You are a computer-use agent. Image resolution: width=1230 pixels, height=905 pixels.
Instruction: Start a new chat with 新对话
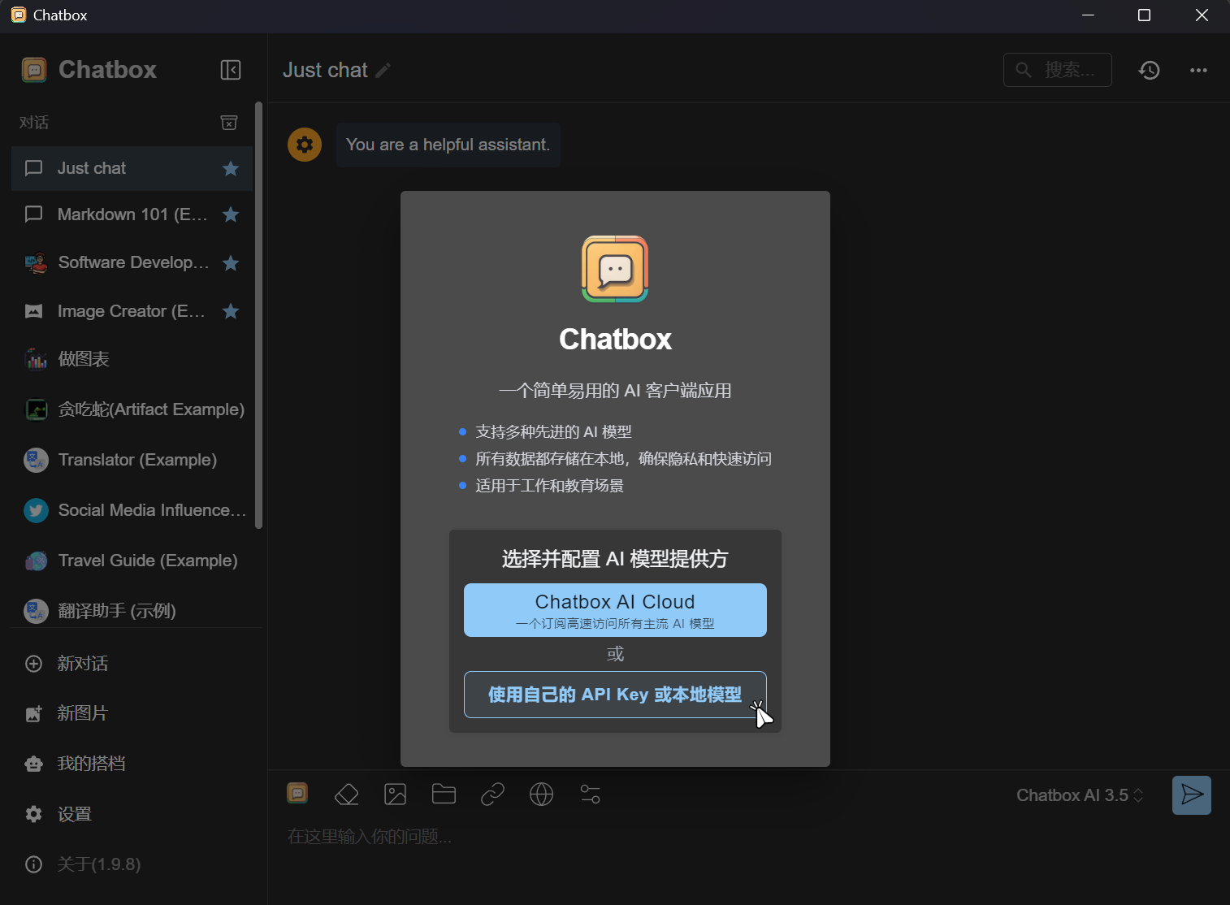[132, 664]
